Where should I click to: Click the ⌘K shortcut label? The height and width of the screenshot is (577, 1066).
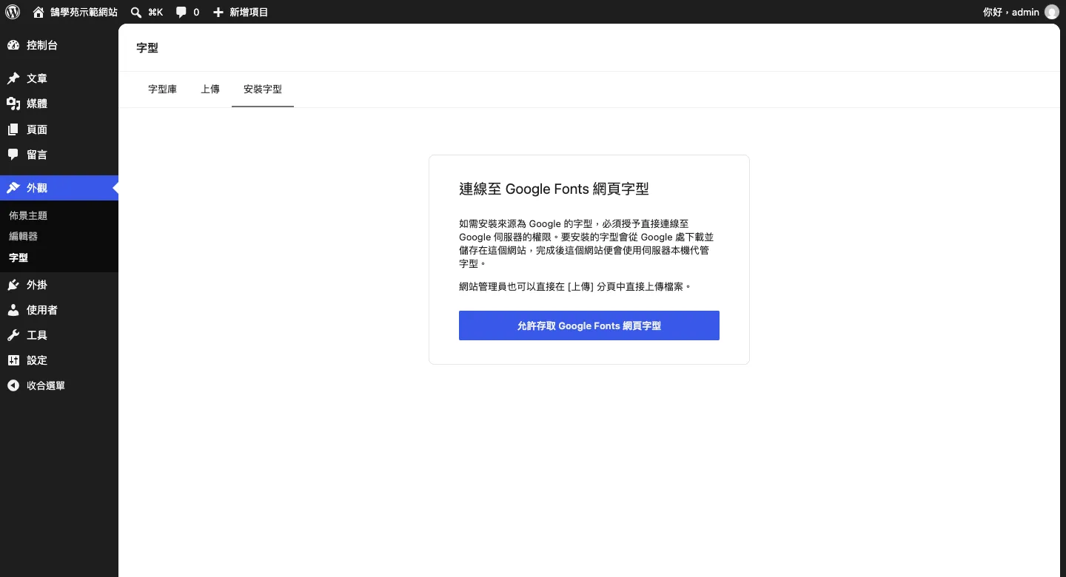point(155,12)
